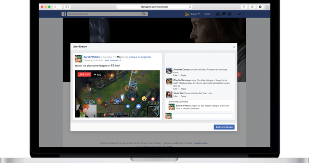Click the End Live Stream button
This screenshot has width=309, height=163.
pos(224,127)
